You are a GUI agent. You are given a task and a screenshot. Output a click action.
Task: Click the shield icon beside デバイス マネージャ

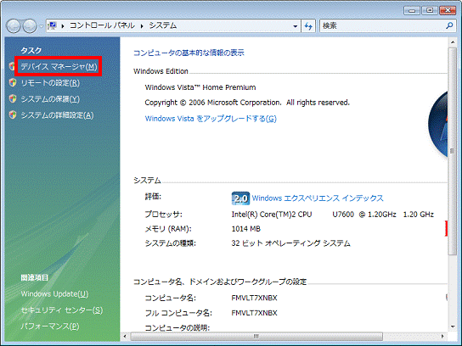click(x=12, y=66)
